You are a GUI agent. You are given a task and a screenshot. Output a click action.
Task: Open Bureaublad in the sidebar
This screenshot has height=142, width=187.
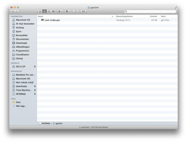(22, 35)
